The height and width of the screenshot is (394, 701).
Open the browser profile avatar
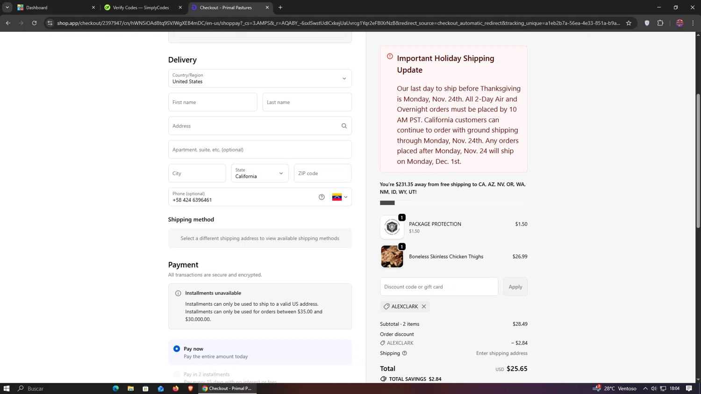pos(680,23)
